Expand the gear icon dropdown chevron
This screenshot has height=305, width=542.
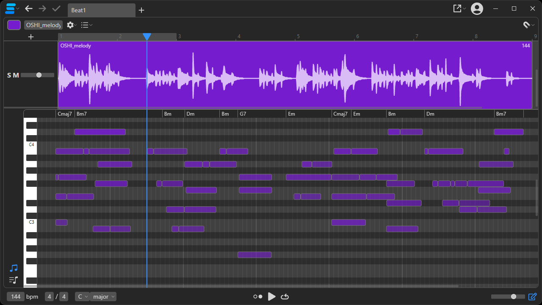point(75,25)
